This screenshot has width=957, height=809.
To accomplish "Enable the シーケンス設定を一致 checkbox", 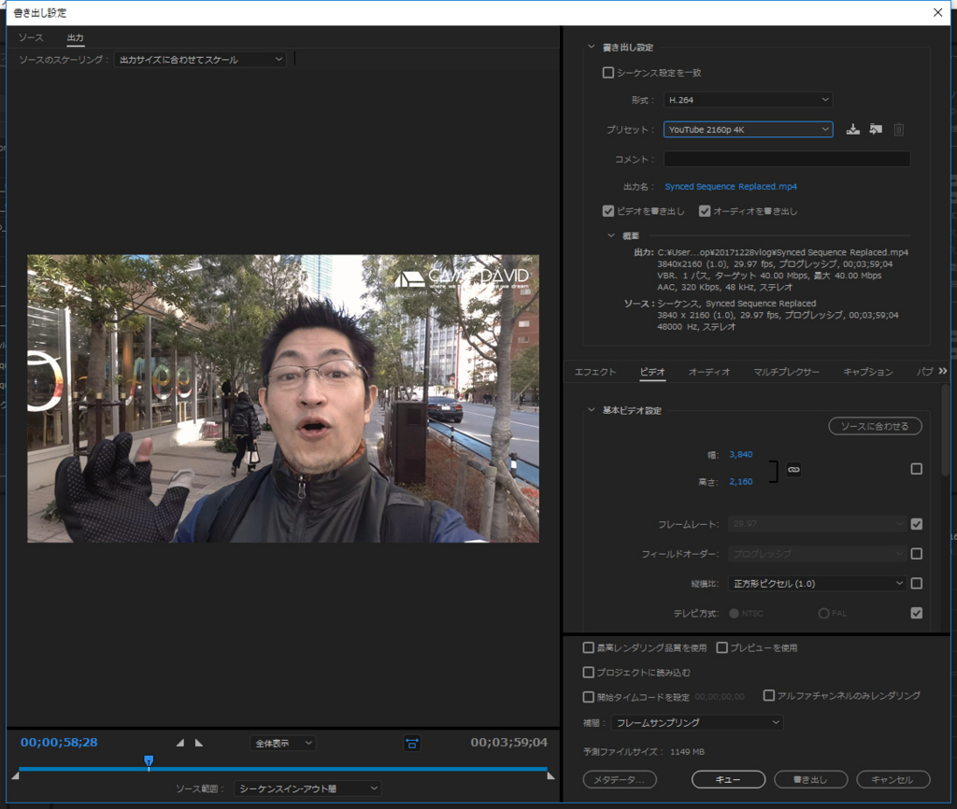I will click(607, 73).
